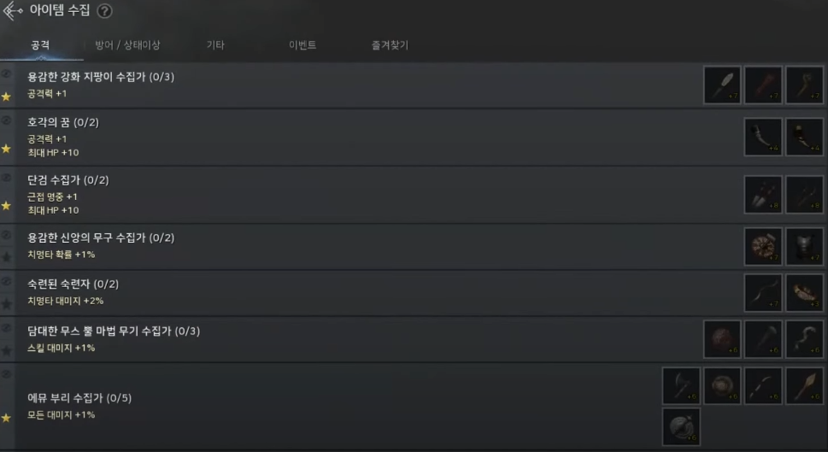Click the red orb item in 담대한 무스 뿔 마법 무기 수집가
Image resolution: width=828 pixels, height=452 pixels.
[x=722, y=339]
